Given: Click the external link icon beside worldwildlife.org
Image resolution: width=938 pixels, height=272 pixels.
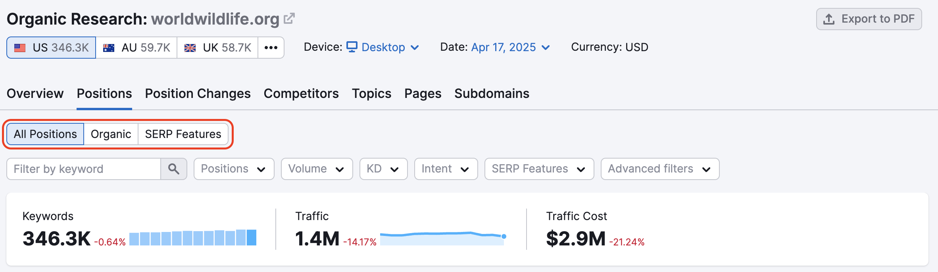Looking at the screenshot, I should 289,19.
